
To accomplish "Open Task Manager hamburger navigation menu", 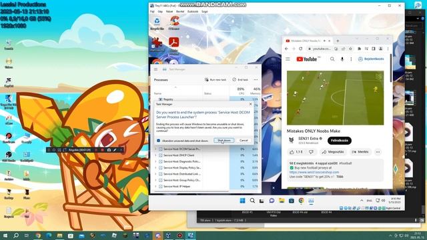I will click(155, 69).
